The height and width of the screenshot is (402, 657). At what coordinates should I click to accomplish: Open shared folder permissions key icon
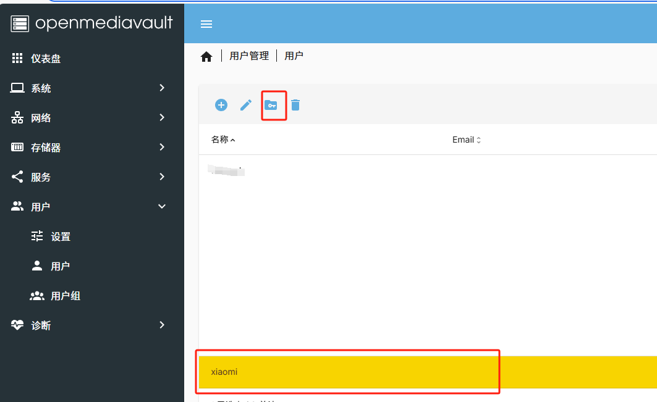point(271,105)
